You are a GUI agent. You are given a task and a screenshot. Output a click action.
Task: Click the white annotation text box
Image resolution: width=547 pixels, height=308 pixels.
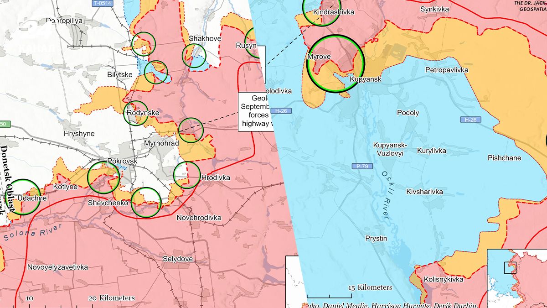(256, 112)
